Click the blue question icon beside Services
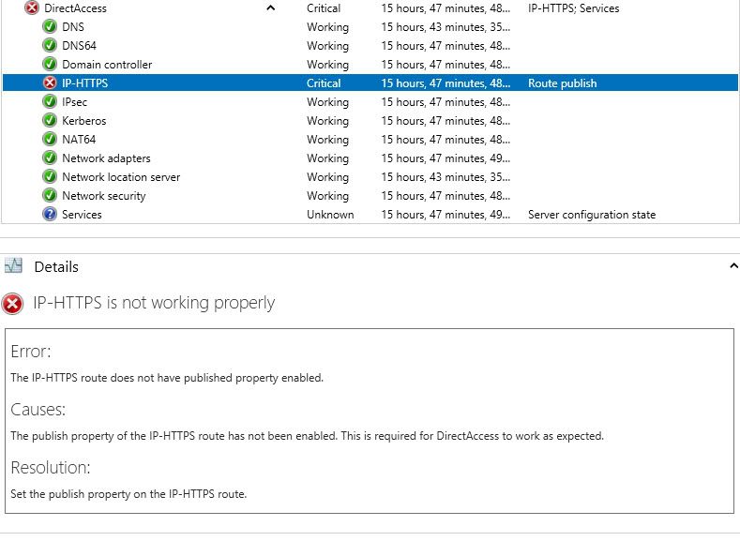740x541 pixels. pyautogui.click(x=50, y=214)
